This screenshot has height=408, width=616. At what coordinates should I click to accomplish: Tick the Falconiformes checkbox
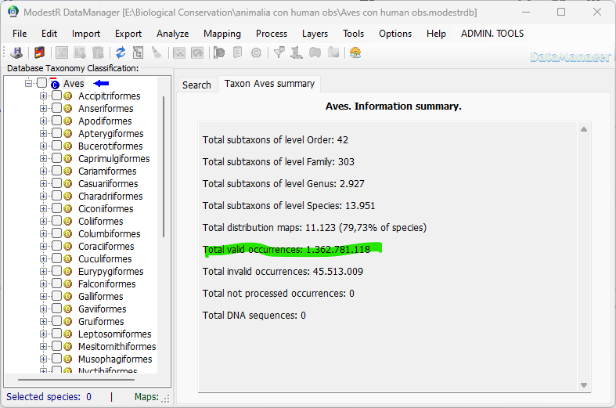(56, 283)
